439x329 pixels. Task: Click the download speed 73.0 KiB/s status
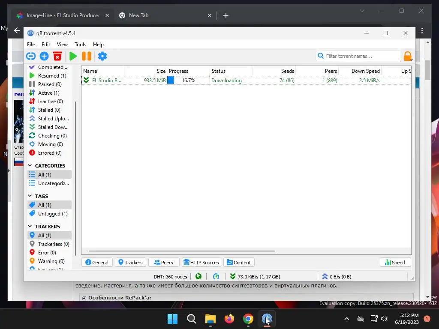(x=255, y=277)
